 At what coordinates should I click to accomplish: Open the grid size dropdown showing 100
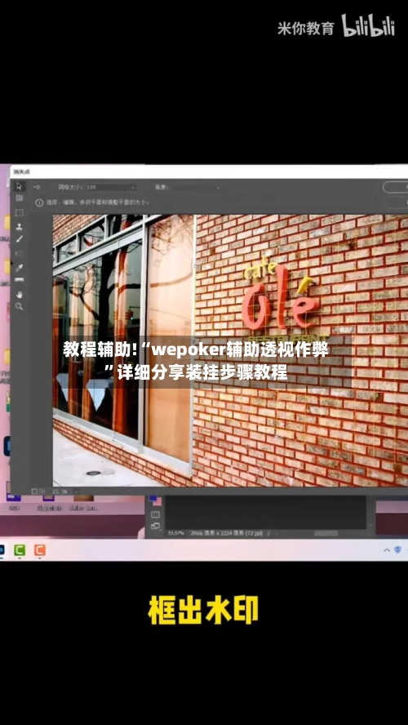111,187
